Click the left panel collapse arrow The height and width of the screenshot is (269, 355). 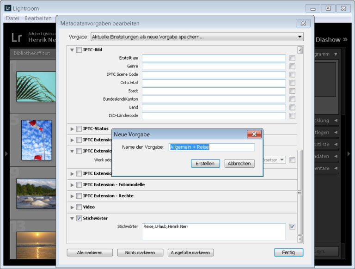(5, 153)
